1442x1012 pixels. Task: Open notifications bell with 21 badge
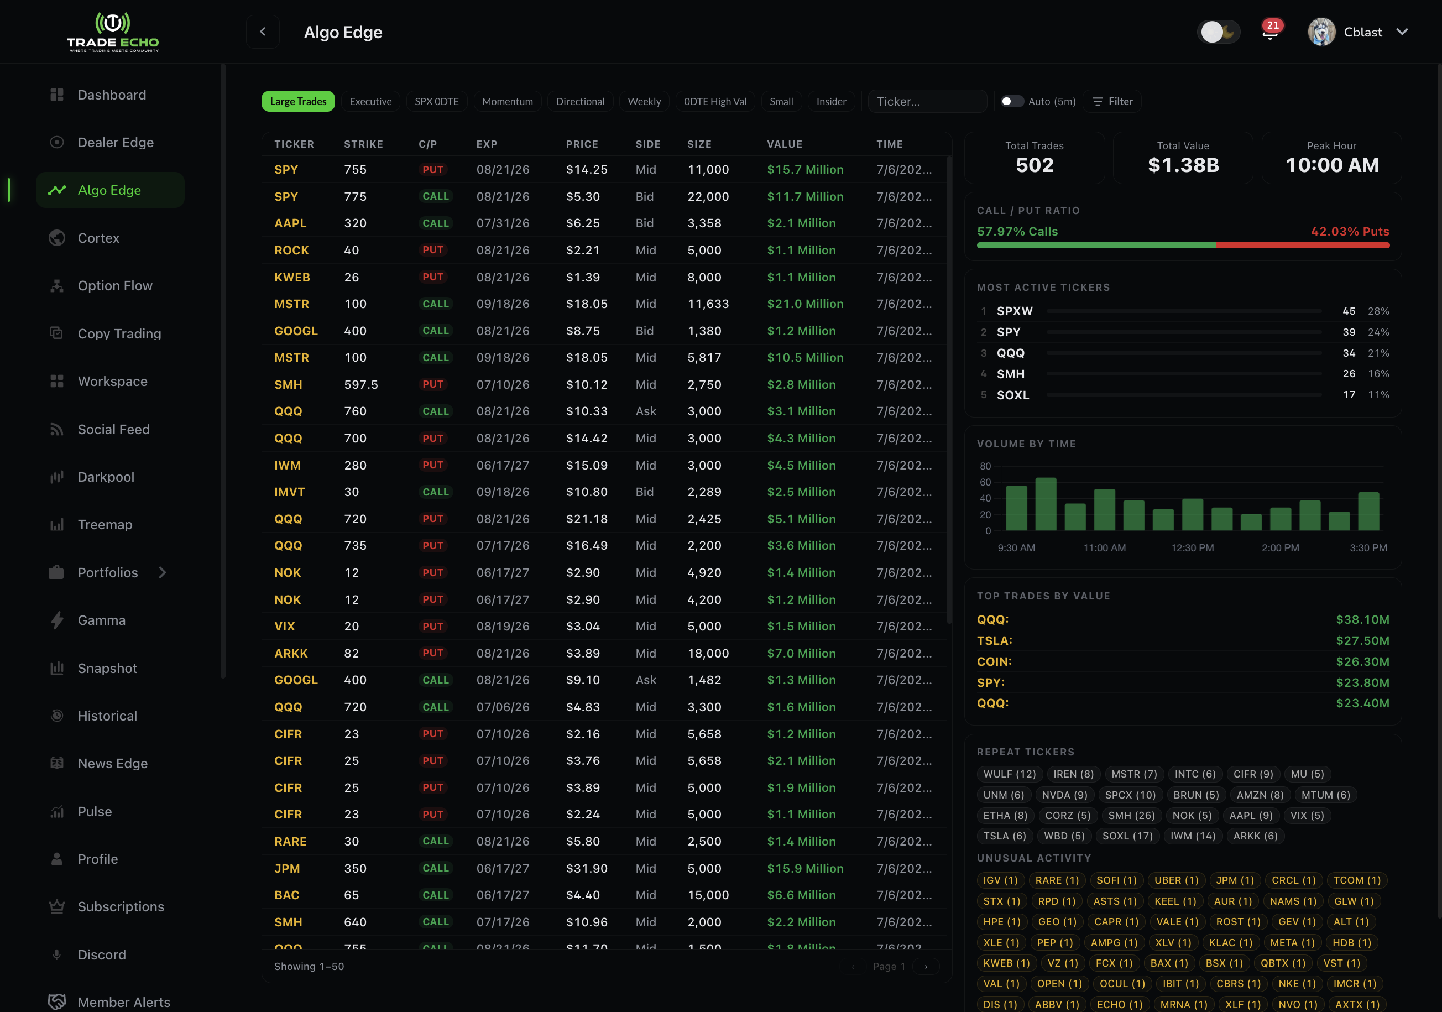coord(1270,32)
